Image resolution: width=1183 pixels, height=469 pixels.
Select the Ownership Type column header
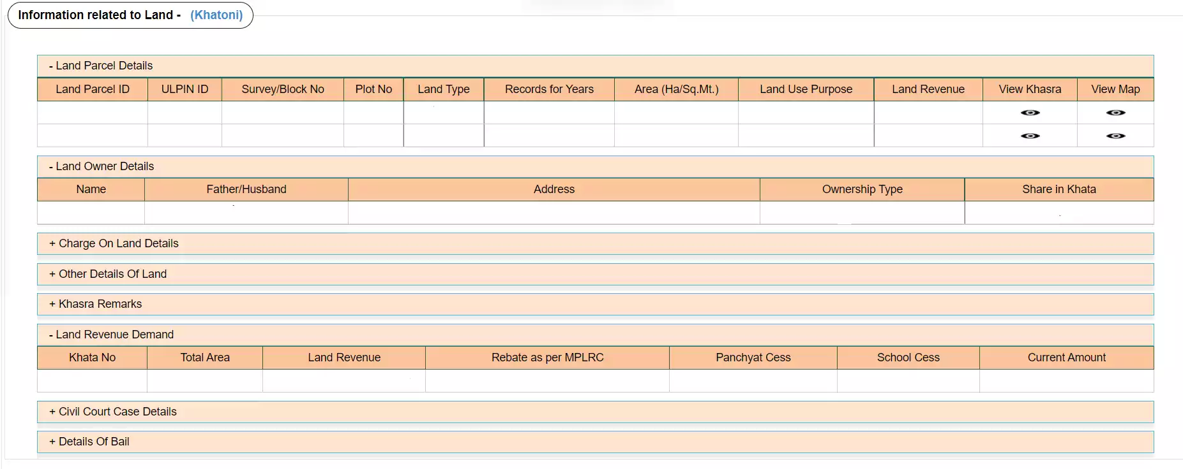[x=862, y=189]
